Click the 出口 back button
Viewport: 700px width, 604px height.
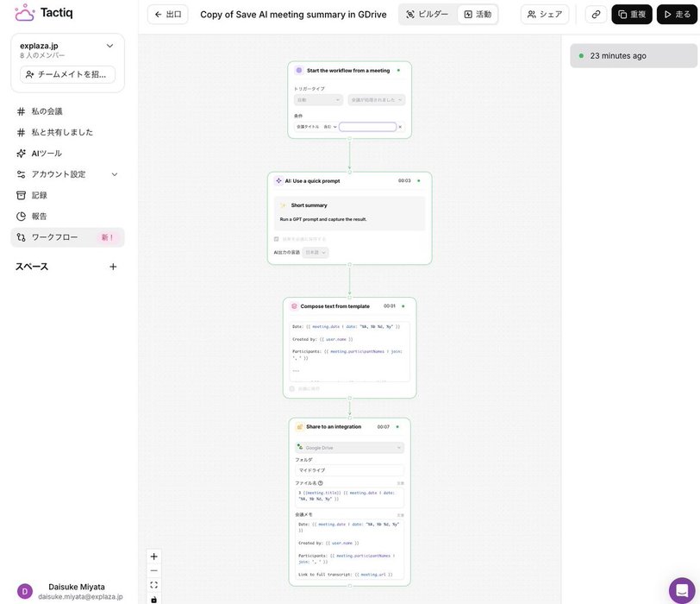(168, 15)
